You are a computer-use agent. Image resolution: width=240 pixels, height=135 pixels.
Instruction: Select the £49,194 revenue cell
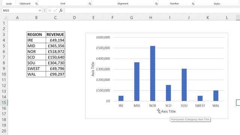[55, 40]
